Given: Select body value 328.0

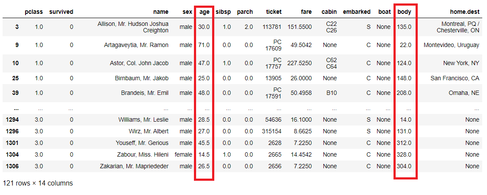Looking at the screenshot, I should pyautogui.click(x=404, y=154).
